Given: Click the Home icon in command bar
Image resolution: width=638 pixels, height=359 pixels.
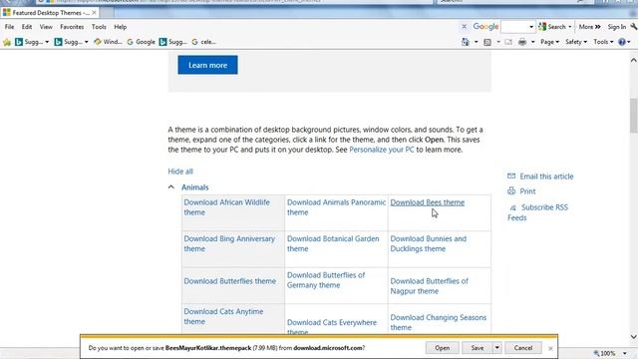Looking at the screenshot, I should point(466,42).
